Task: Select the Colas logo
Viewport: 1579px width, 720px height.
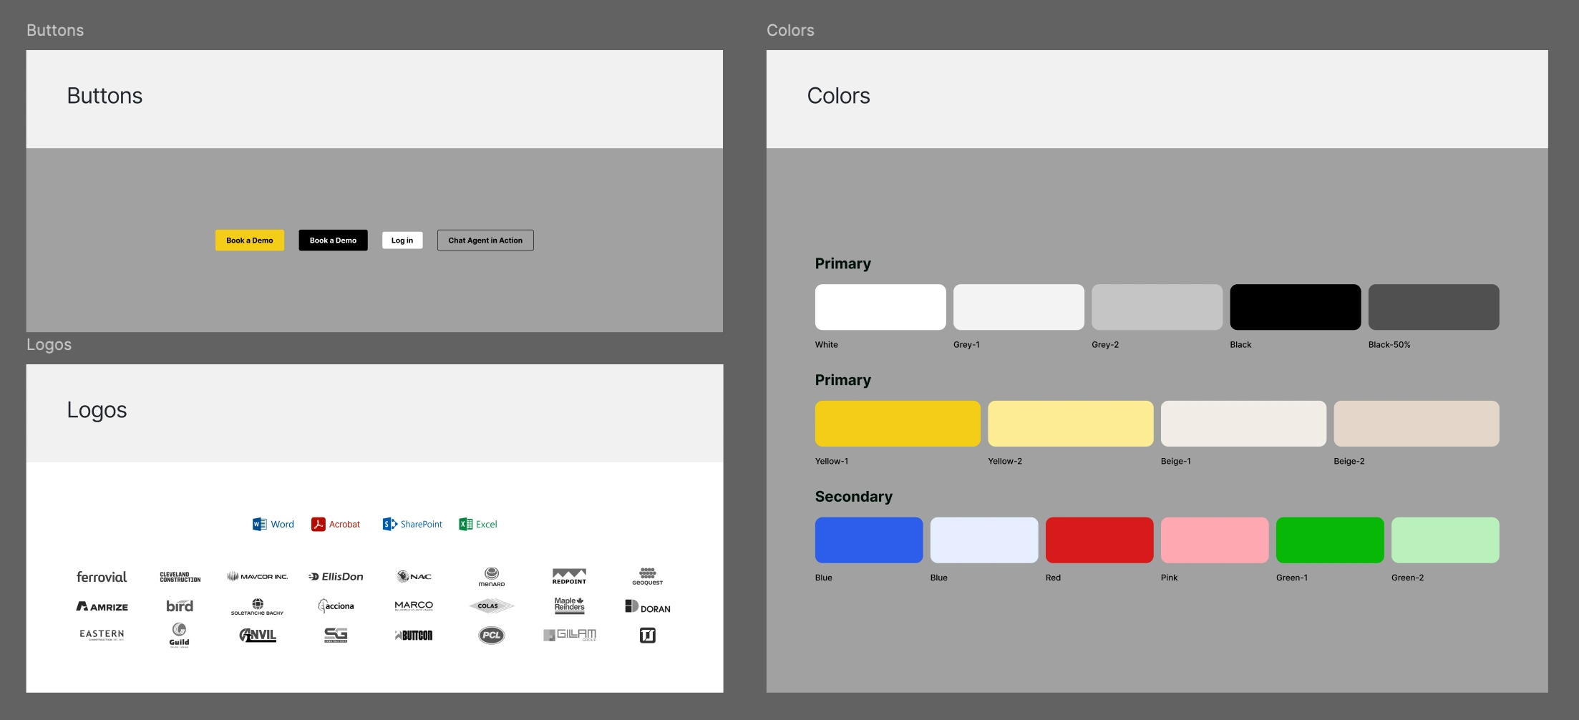Action: tap(492, 606)
